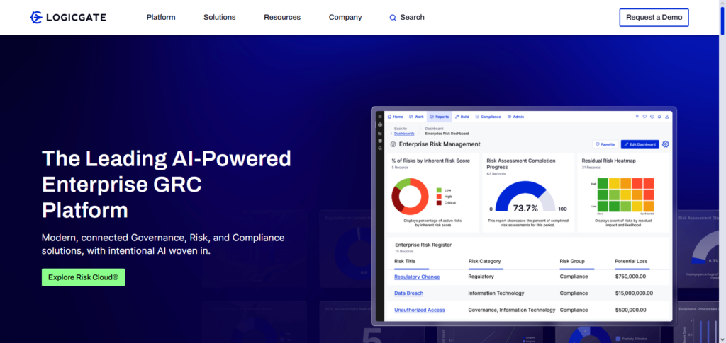
Task: Click the magnifying glass Search icon
Action: click(393, 18)
